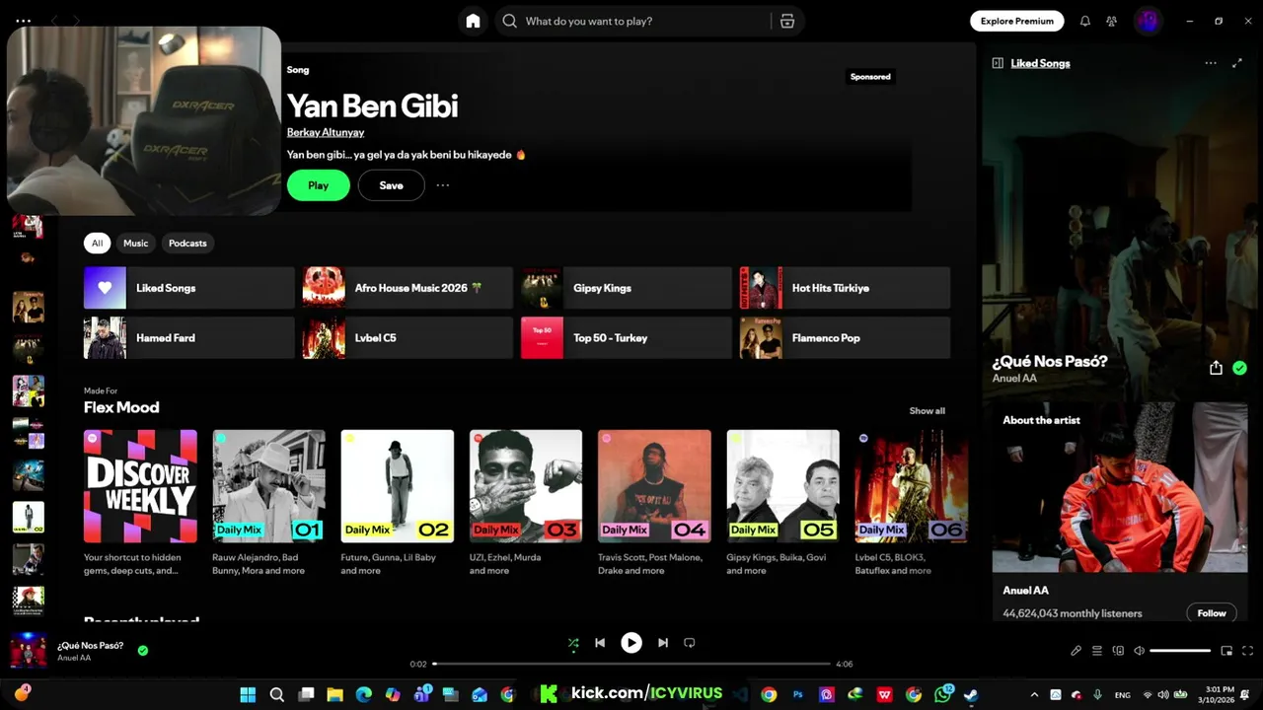Save the Yan Ben Gibi song
This screenshot has height=710, width=1263.
pos(391,185)
